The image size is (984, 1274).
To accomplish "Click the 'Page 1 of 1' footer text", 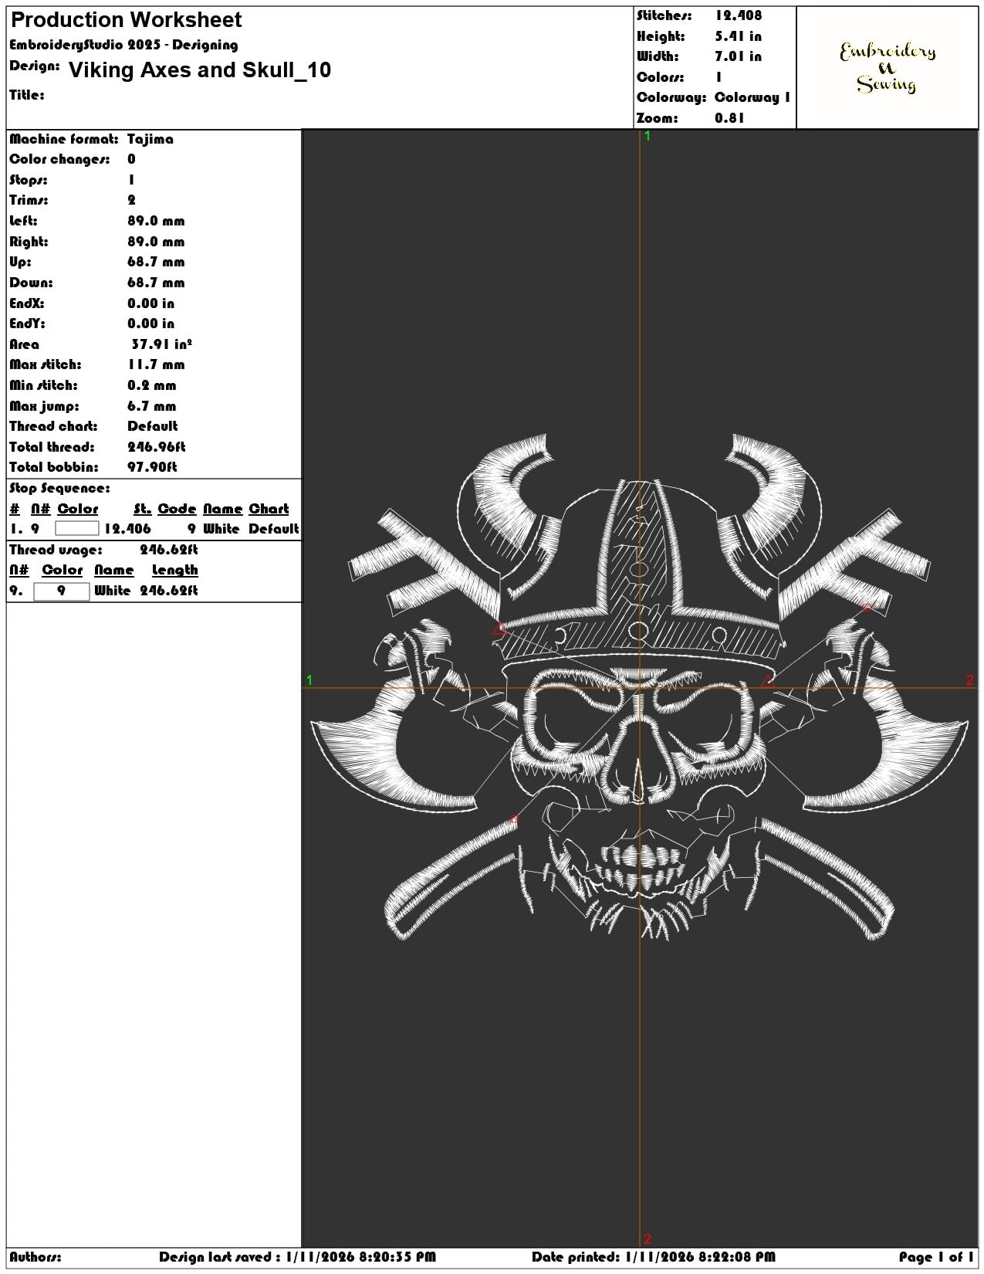I will click(x=936, y=1257).
